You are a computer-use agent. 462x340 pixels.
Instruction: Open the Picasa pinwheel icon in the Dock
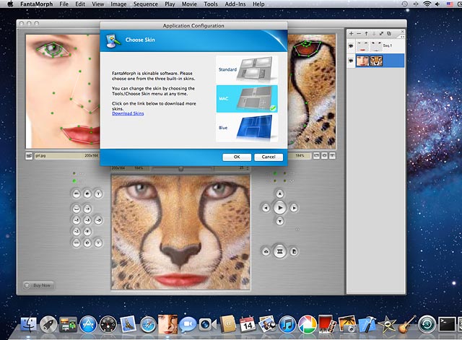308,325
